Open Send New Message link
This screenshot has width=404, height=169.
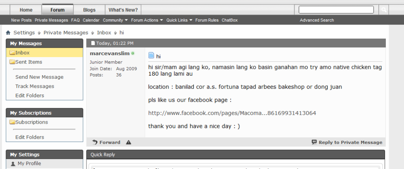click(x=39, y=77)
